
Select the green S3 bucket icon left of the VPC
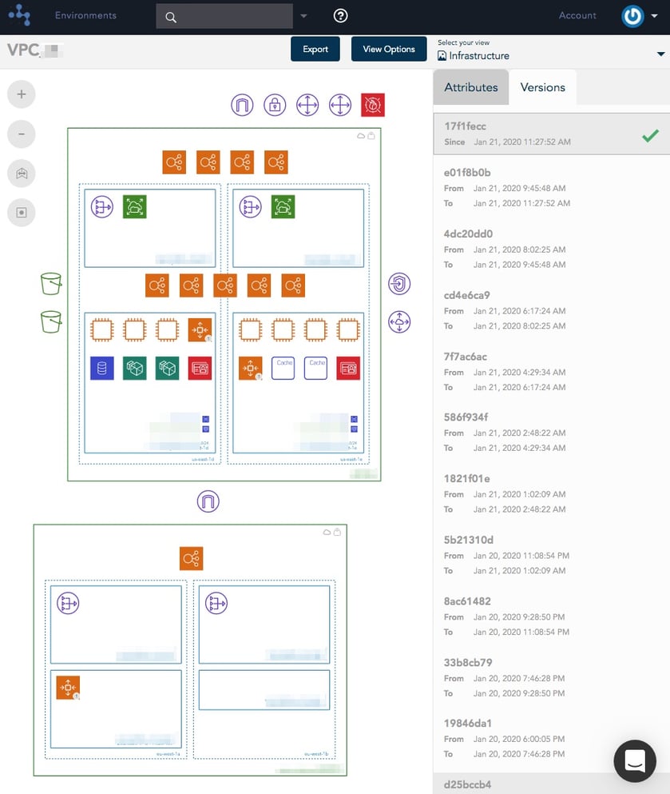point(51,284)
